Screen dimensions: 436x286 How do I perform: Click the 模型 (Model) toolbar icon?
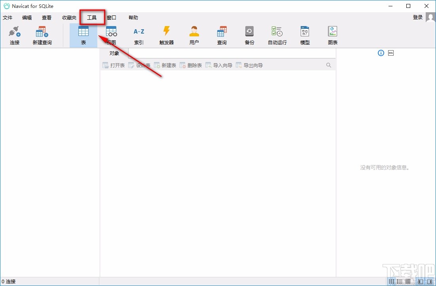point(305,36)
